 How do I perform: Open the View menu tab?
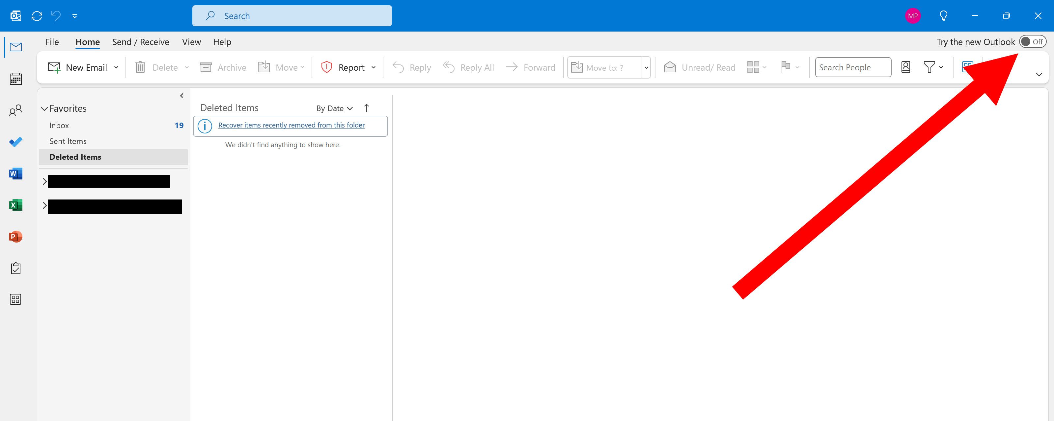(x=191, y=41)
